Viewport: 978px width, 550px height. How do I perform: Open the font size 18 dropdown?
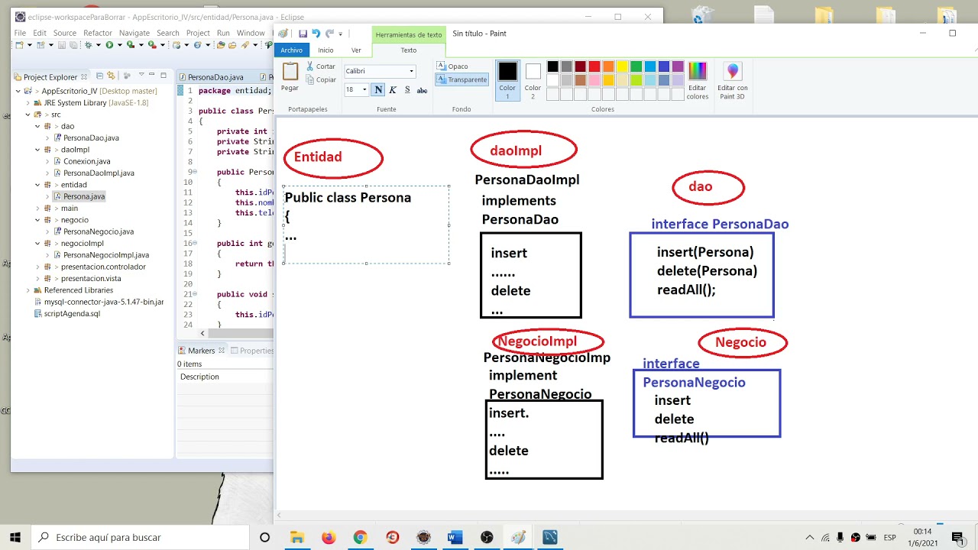pyautogui.click(x=364, y=89)
